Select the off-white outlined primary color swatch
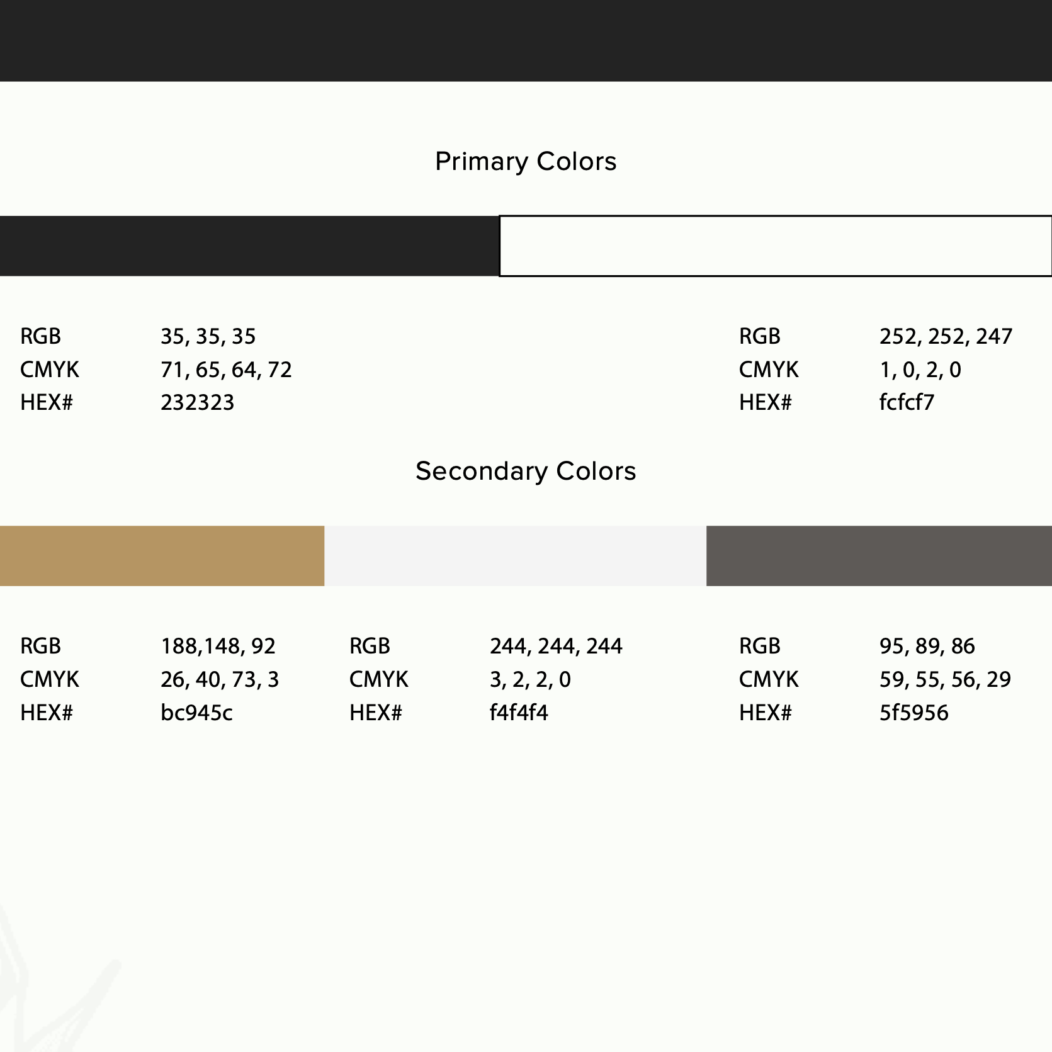 tap(775, 246)
